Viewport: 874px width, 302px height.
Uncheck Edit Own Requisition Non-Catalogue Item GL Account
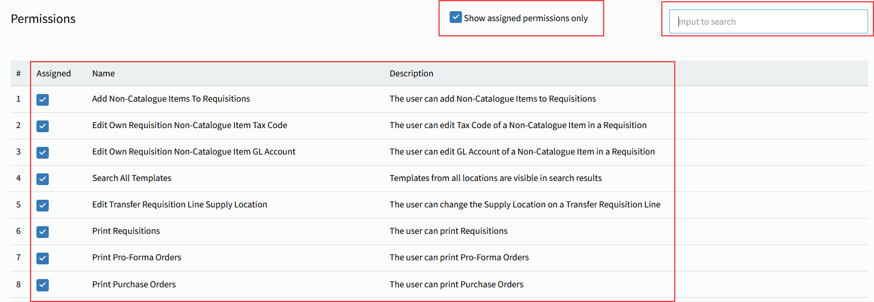[x=42, y=153]
